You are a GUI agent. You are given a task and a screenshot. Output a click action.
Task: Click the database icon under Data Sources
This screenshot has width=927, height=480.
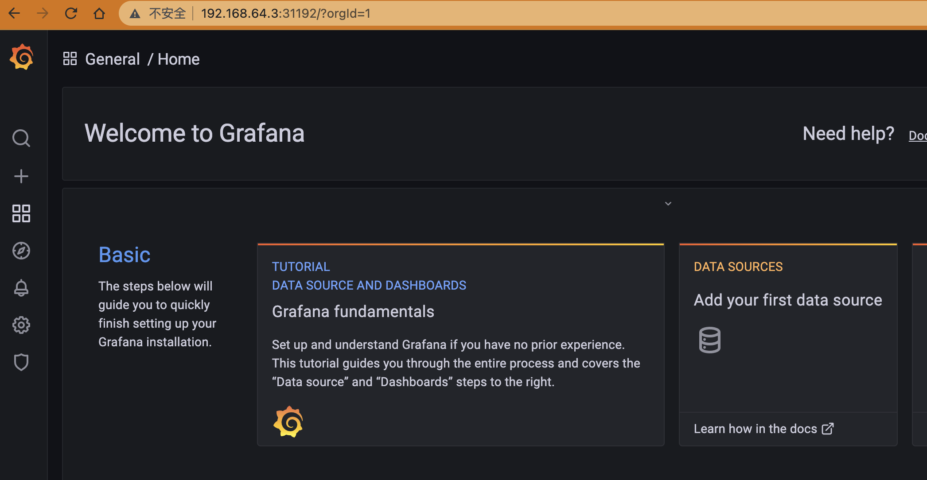(x=709, y=340)
